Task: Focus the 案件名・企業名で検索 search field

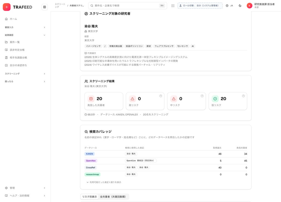Action: [128, 5]
